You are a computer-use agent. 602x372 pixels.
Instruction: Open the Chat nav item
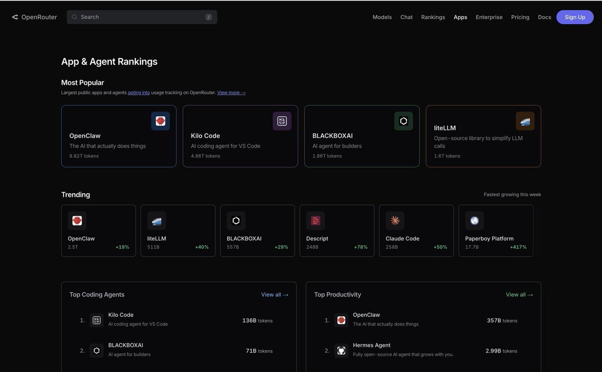[x=406, y=17]
